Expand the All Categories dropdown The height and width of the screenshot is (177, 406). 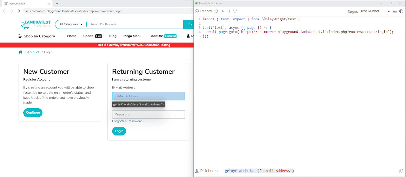click(71, 24)
